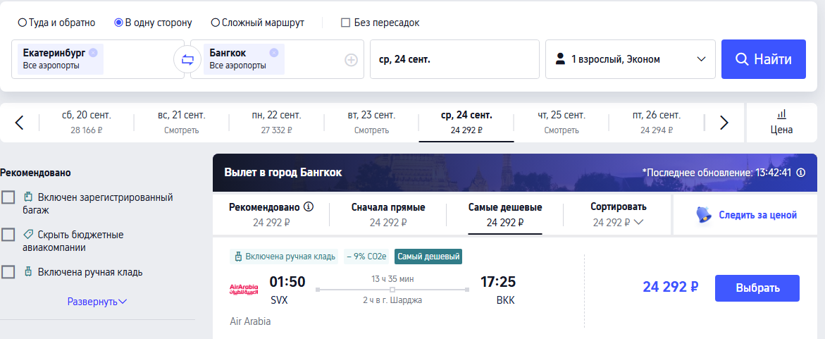The width and height of the screenshot is (825, 339).
Task: Open the passengers and class dropdown
Action: click(x=631, y=59)
